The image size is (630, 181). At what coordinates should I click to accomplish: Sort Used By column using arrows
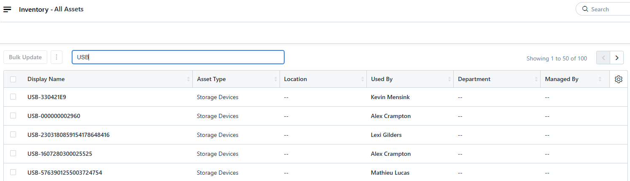click(449, 79)
